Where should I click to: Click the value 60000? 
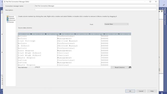point(105,46)
